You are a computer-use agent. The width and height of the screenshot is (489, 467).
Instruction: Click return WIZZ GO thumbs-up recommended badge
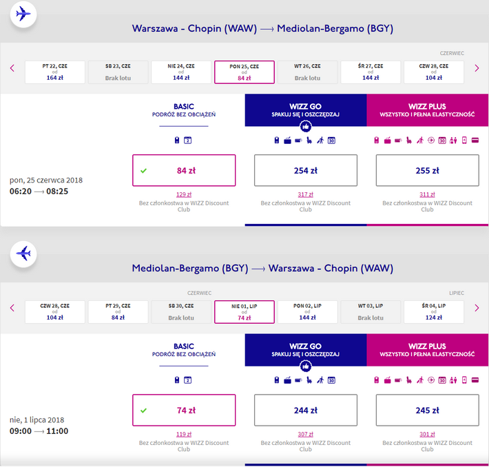pyautogui.click(x=306, y=366)
